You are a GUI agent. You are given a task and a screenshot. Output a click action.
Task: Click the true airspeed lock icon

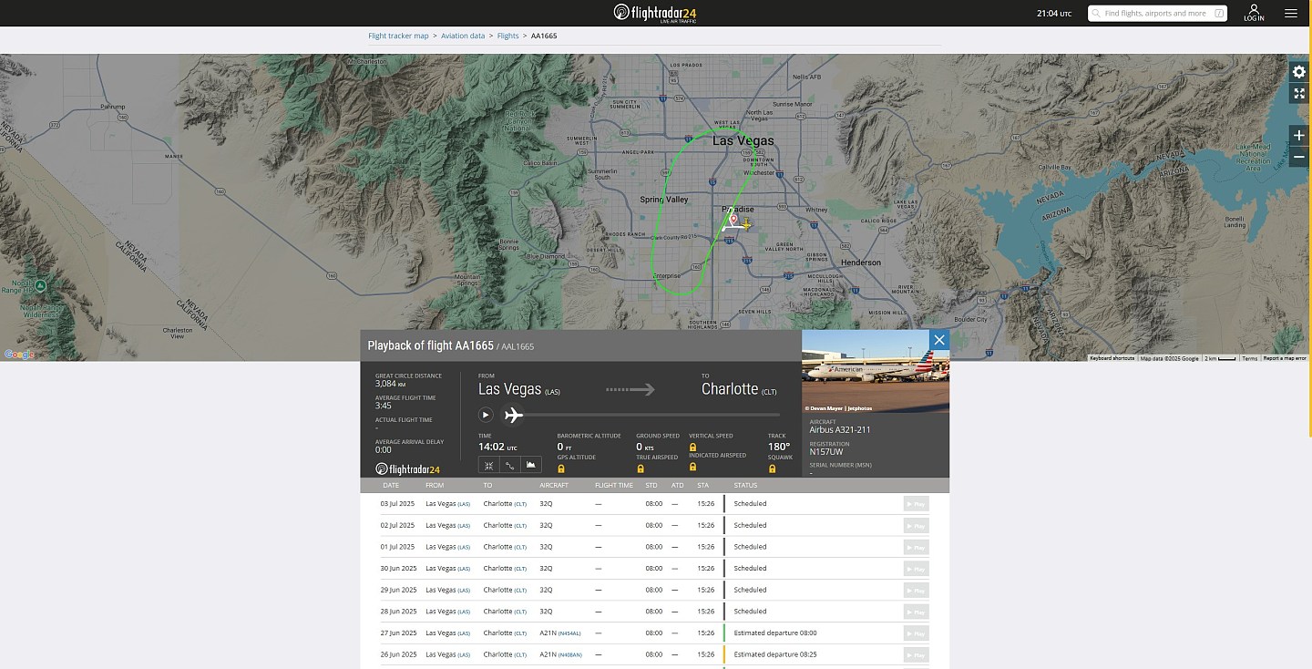(x=641, y=468)
